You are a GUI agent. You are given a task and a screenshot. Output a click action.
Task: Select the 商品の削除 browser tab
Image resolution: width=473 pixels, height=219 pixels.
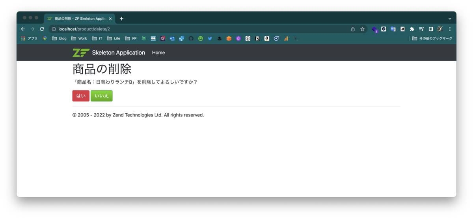point(80,19)
